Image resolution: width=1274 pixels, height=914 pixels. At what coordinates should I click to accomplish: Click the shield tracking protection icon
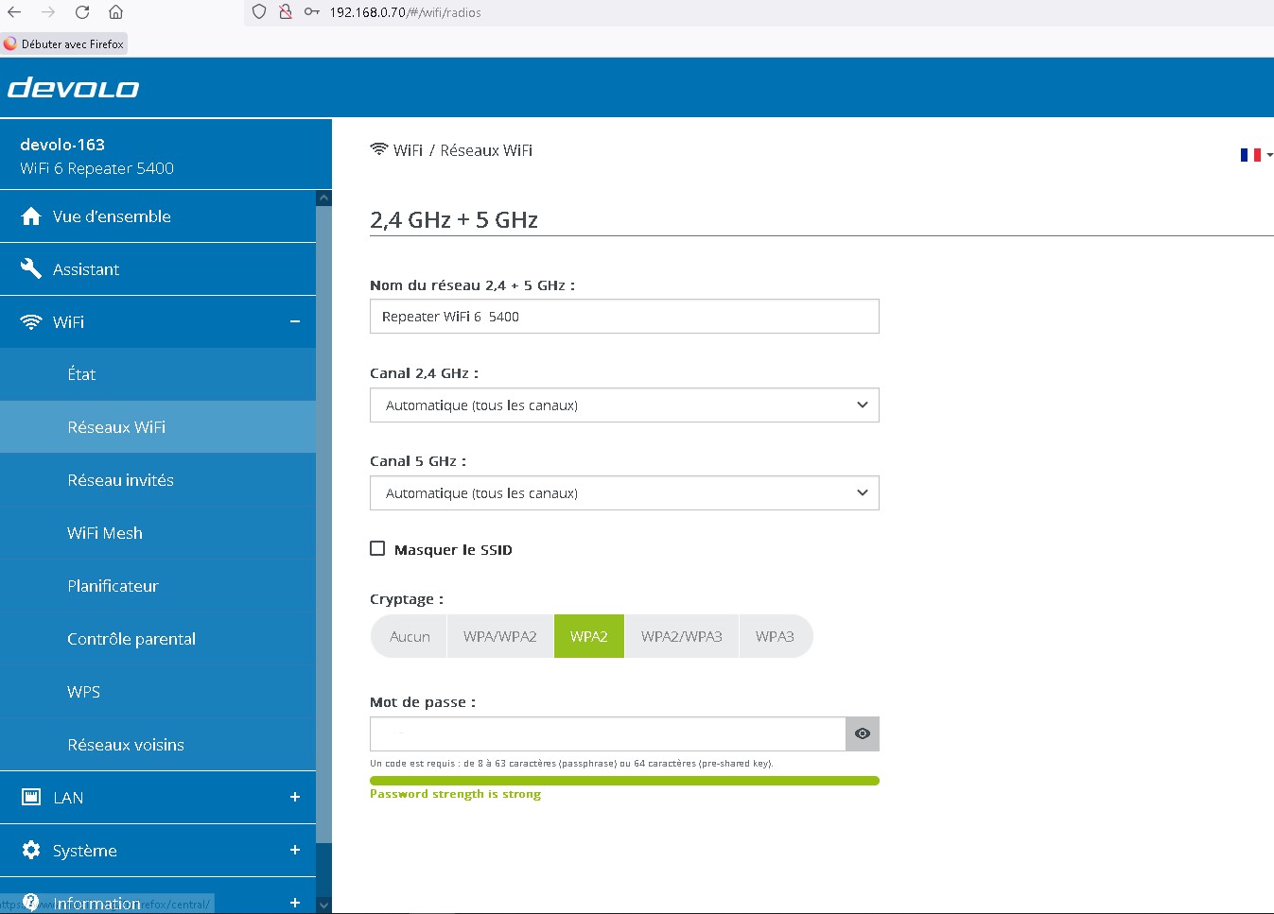pos(258,12)
